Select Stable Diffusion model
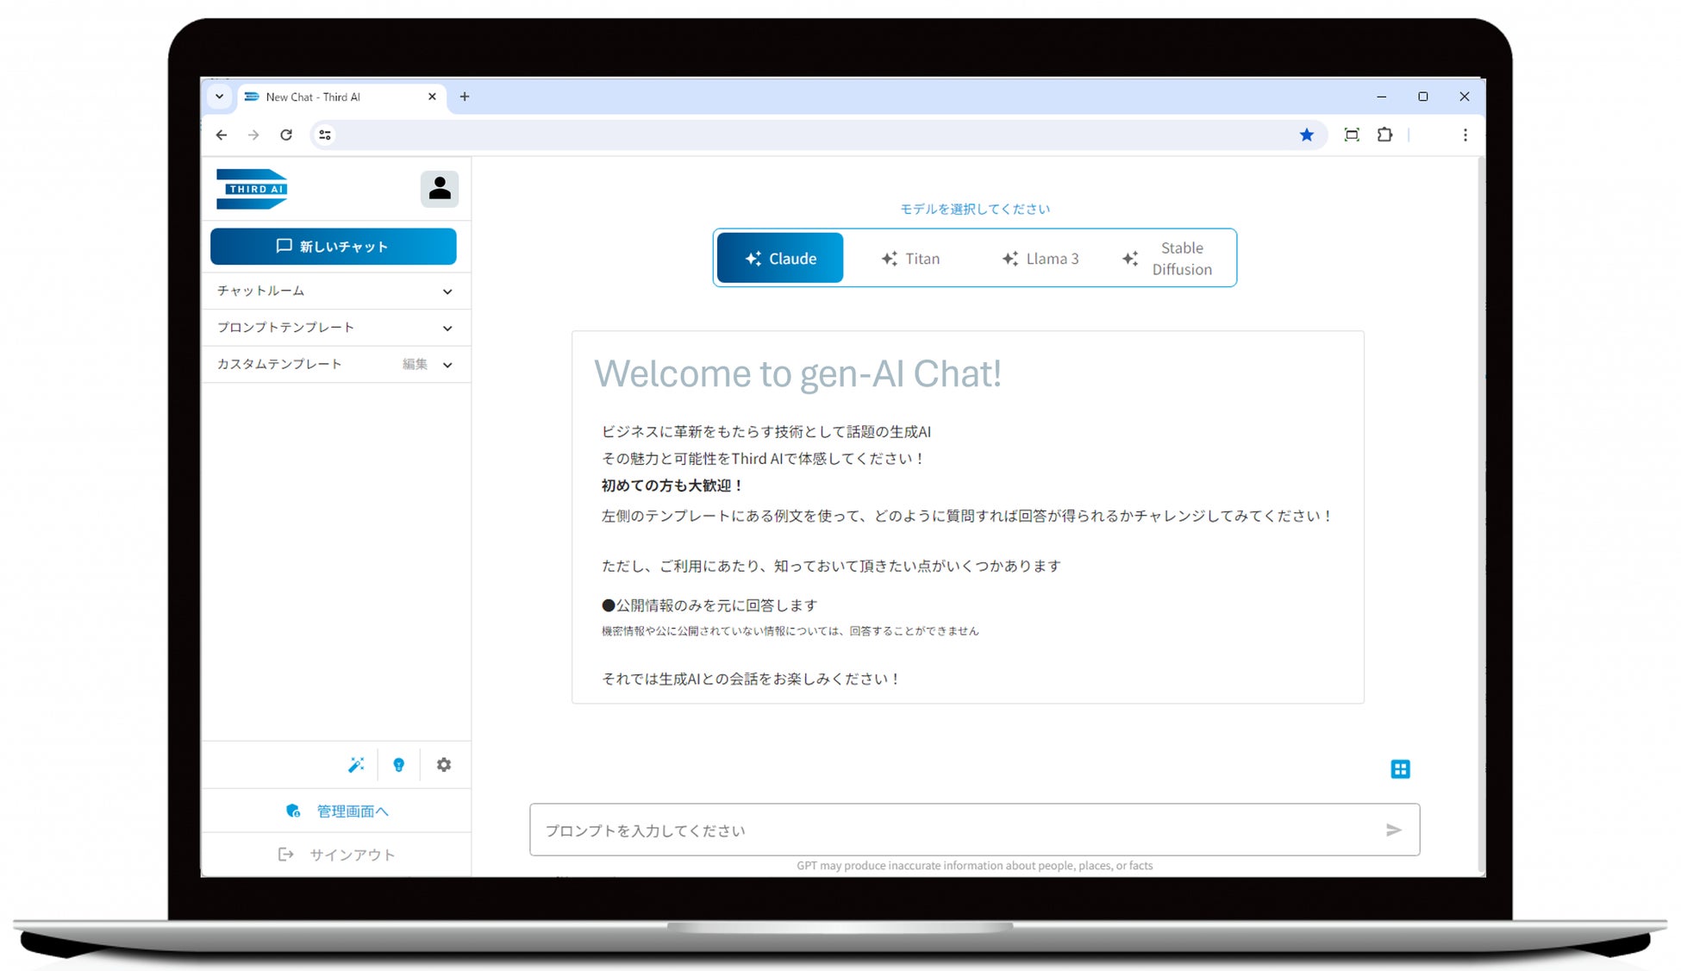The width and height of the screenshot is (1681, 971). coord(1167,258)
